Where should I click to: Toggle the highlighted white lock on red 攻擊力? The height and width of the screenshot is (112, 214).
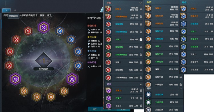(x=141, y=40)
